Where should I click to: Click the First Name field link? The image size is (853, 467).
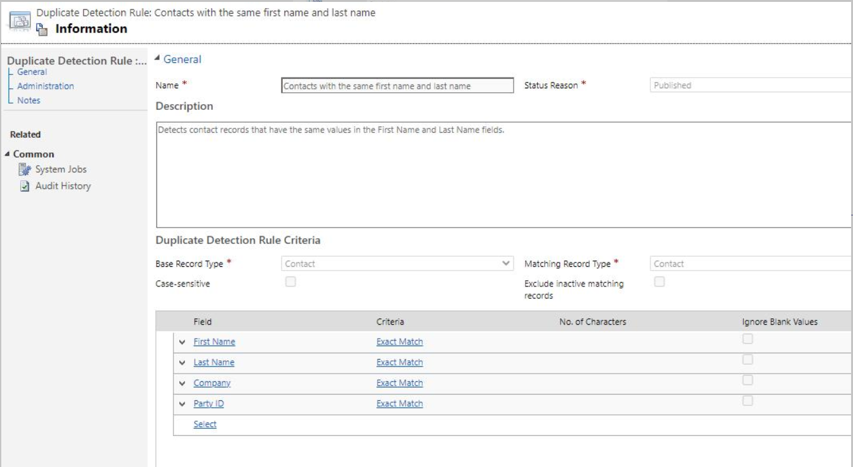214,342
